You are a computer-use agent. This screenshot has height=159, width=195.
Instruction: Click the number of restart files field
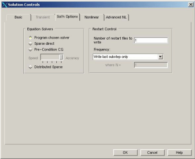[151, 40]
